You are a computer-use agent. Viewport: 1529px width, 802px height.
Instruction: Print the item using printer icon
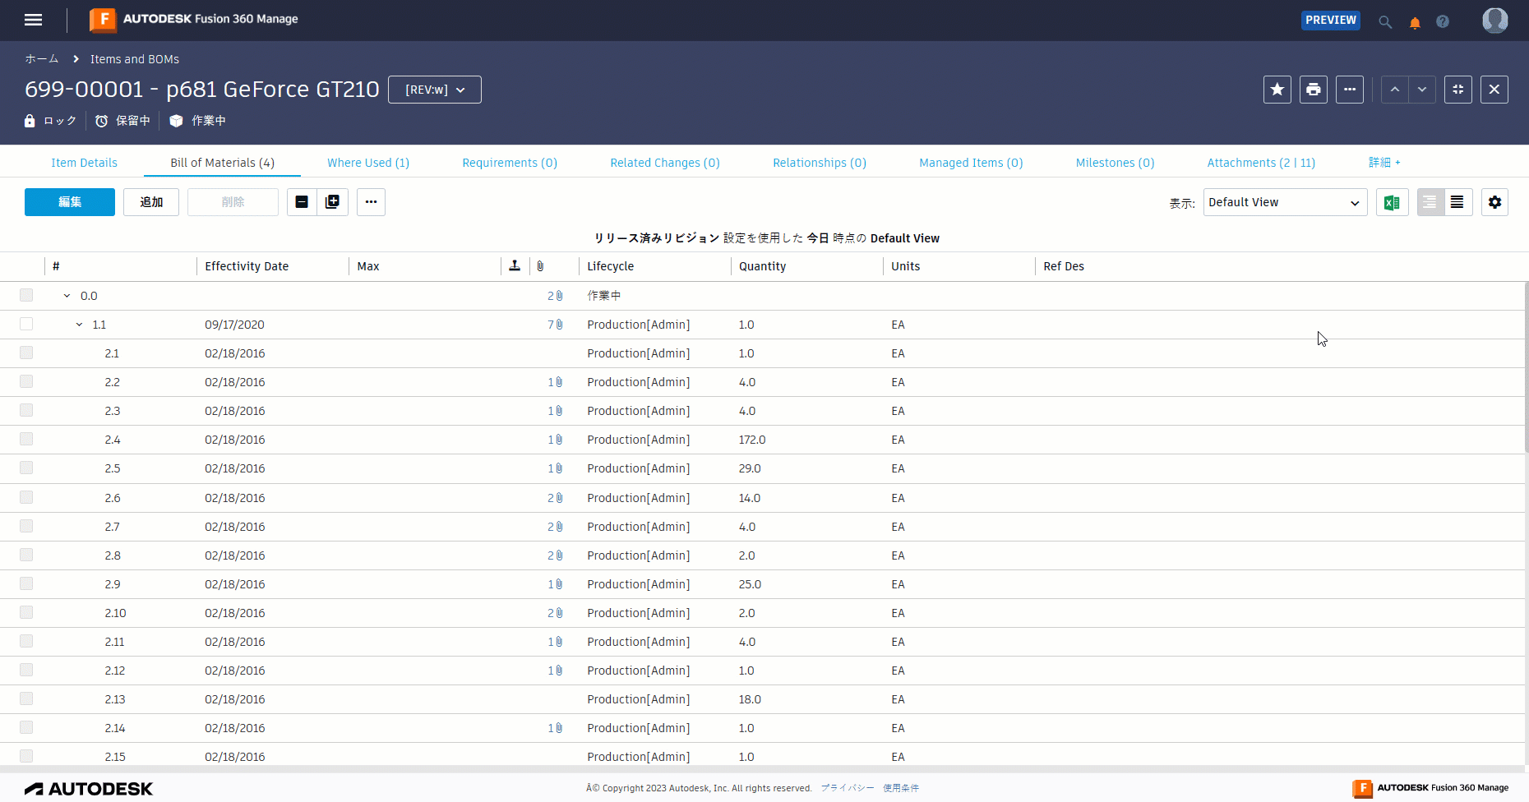pyautogui.click(x=1314, y=90)
